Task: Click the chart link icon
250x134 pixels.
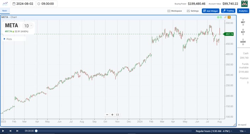Action: [x=225, y=17]
